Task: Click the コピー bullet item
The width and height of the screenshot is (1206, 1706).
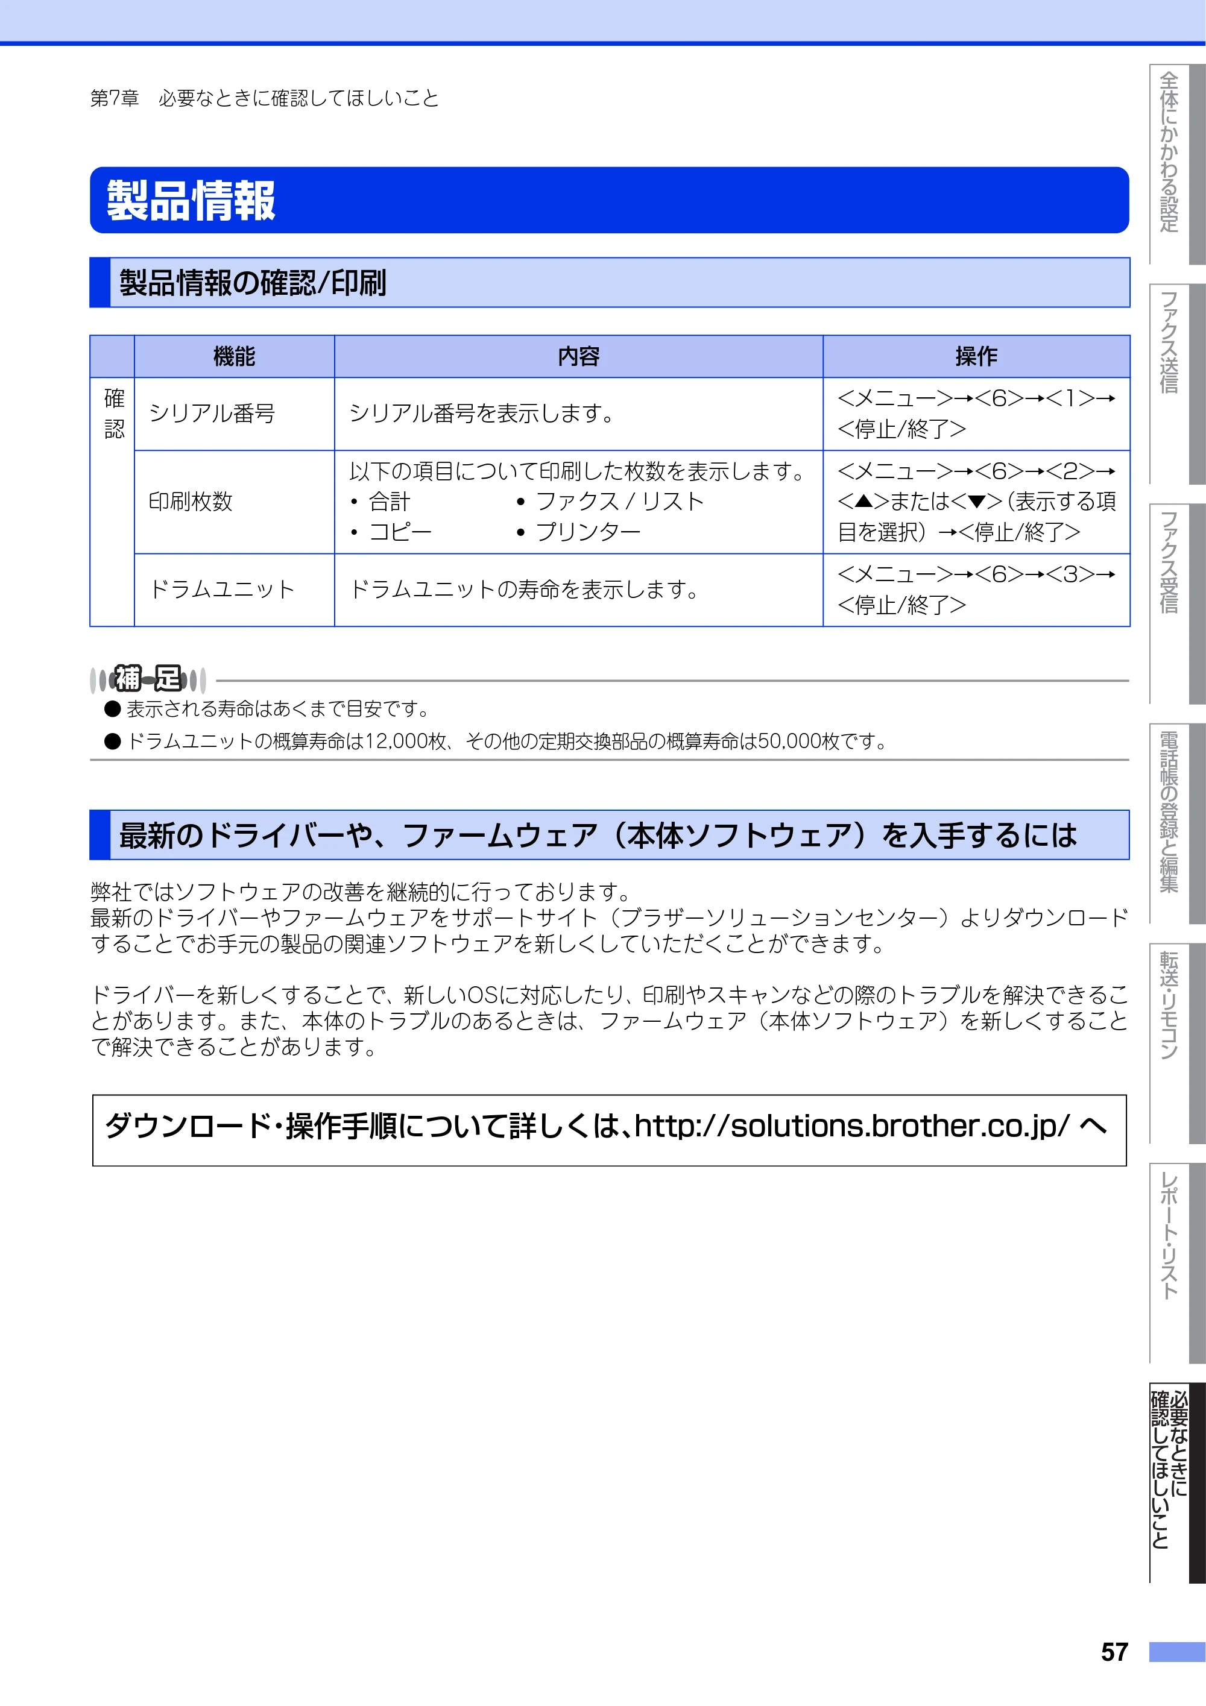Action: point(391,533)
